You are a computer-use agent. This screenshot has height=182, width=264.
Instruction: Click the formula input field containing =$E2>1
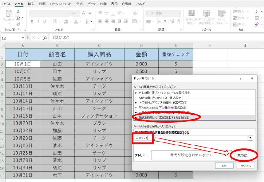pos(191,138)
